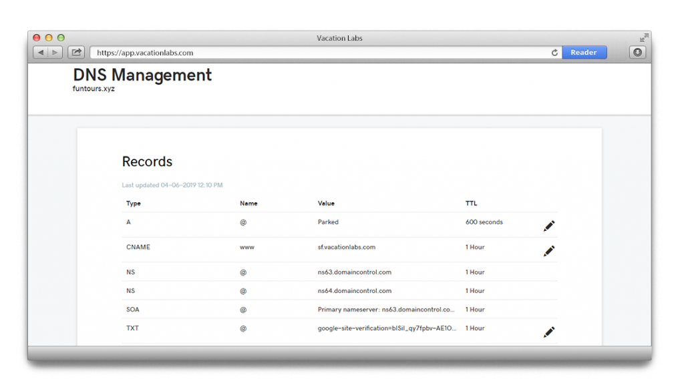Open the Downloads button in the toolbar
This screenshot has width=684, height=391.
tap(637, 52)
